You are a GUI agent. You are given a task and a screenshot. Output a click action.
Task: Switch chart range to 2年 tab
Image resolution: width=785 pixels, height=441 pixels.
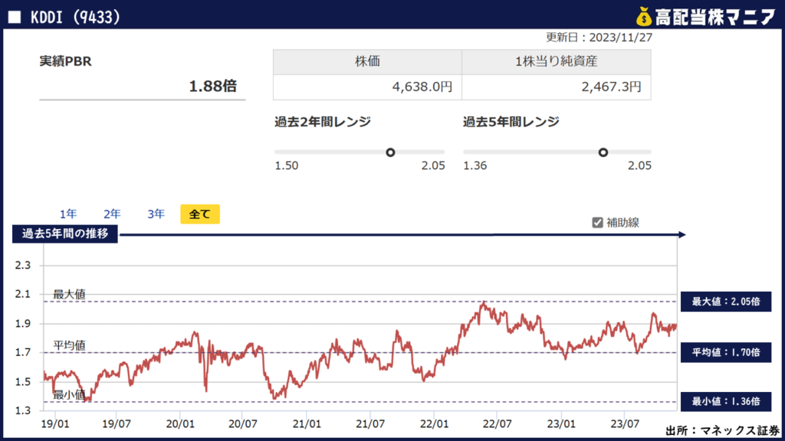[x=112, y=214]
